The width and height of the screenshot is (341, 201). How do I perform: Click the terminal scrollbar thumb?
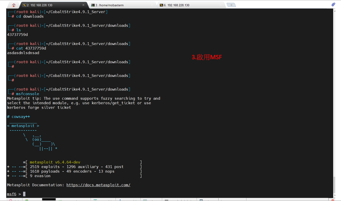pyautogui.click(x=334, y=184)
